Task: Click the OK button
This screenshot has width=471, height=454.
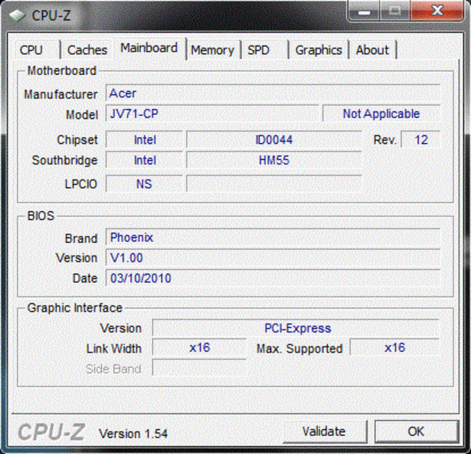Action: click(417, 432)
